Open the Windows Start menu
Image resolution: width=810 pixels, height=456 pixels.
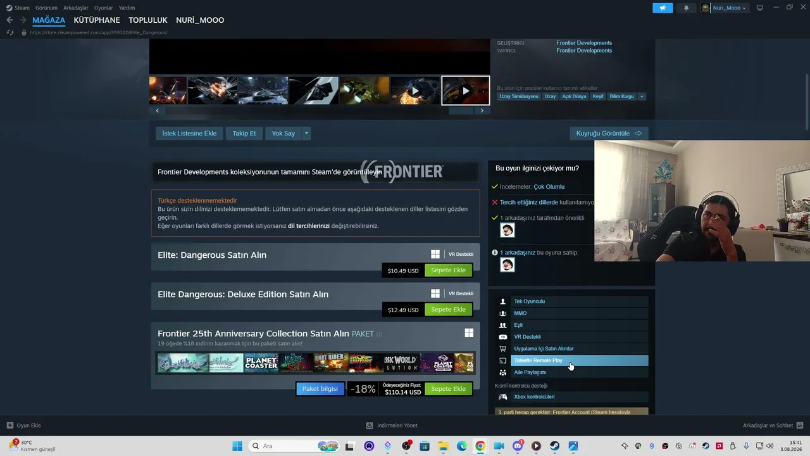coord(237,446)
